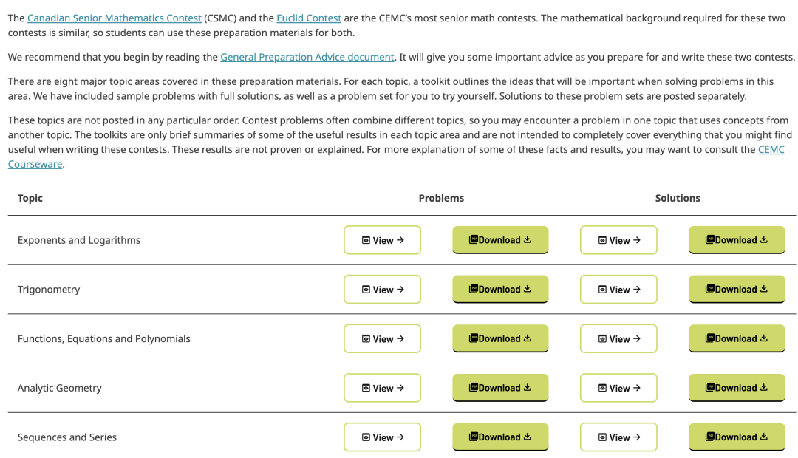Click eye icon for Sequences and Series problems

click(366, 437)
